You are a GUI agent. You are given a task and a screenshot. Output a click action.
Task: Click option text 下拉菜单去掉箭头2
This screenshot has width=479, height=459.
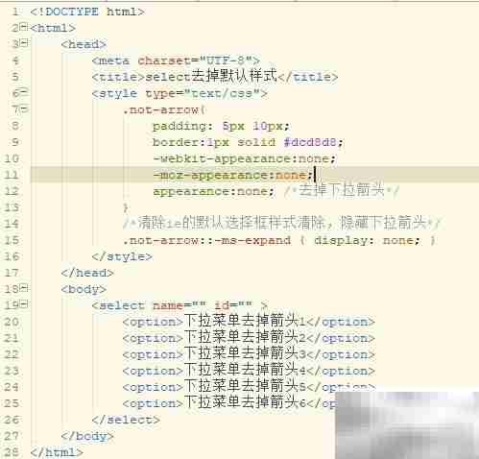245,338
